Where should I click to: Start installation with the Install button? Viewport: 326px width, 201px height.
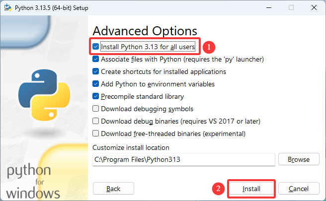[x=251, y=189]
